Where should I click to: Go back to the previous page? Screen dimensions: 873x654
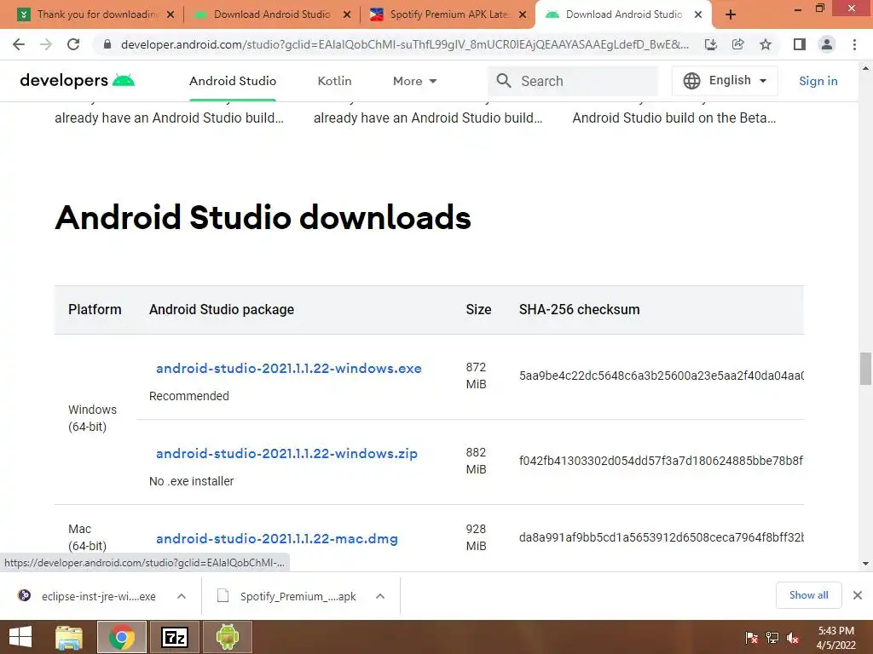point(19,44)
